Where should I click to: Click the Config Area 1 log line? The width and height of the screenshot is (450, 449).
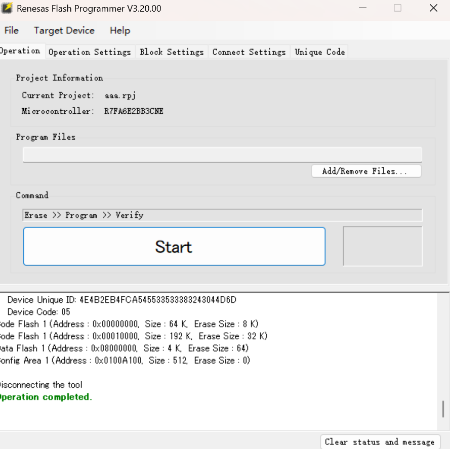point(125,361)
